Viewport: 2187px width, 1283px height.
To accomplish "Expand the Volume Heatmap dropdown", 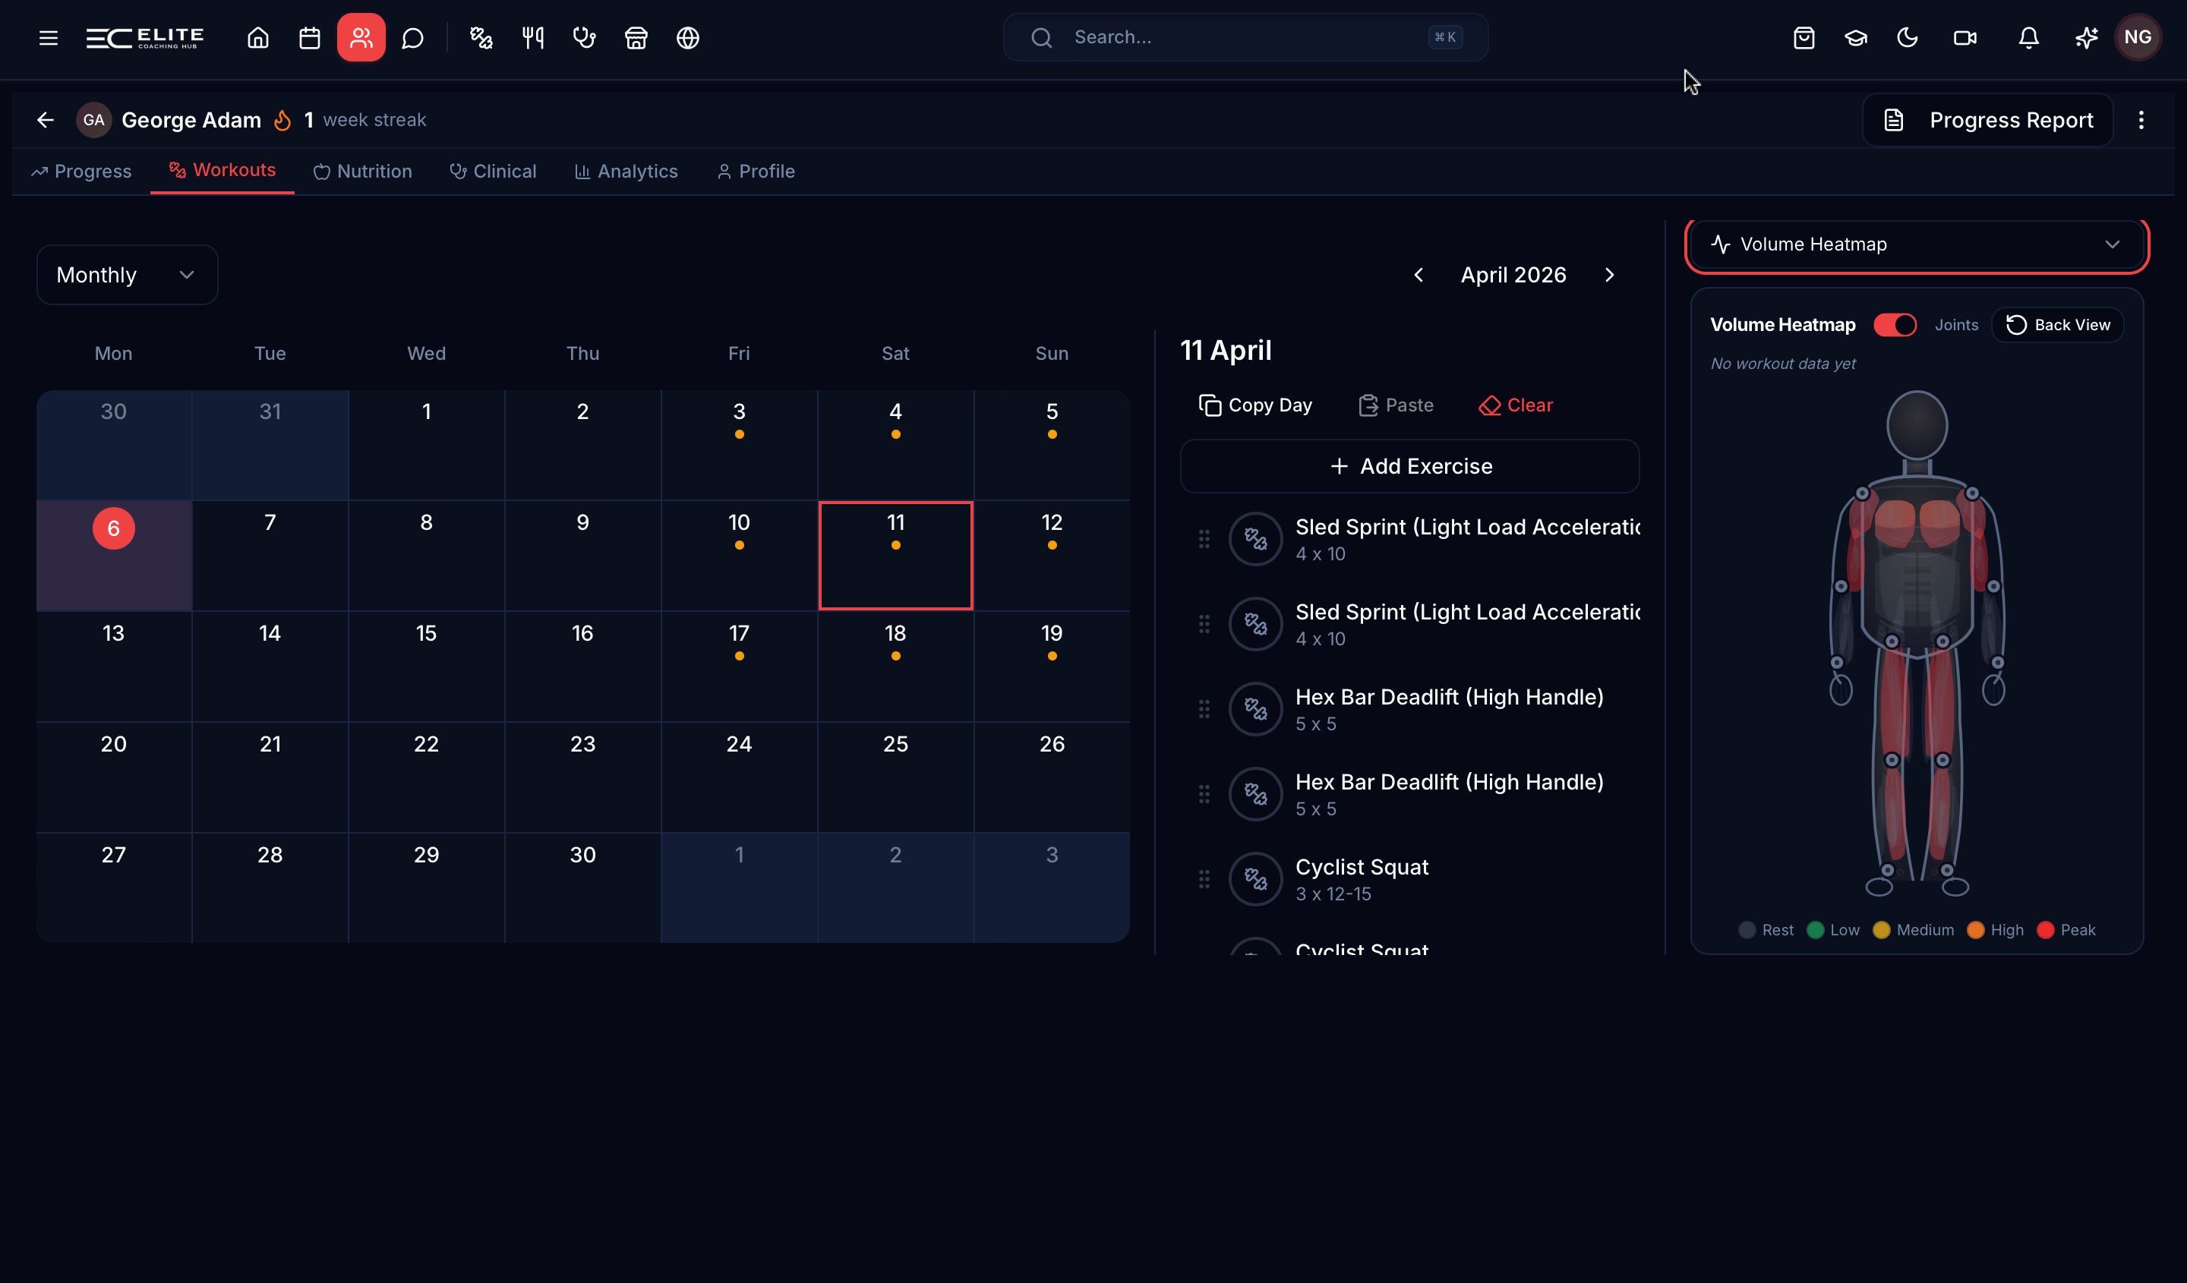I will coord(1916,244).
